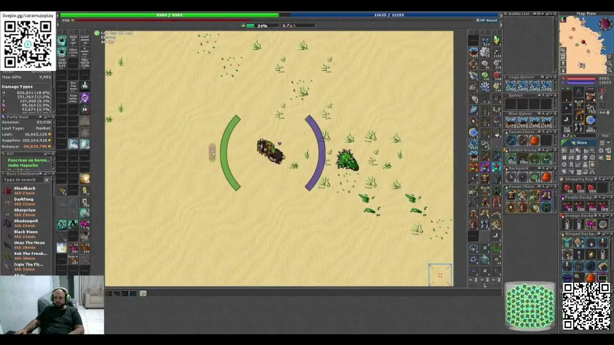Click the orange backpack item in Backpack container

point(546,177)
